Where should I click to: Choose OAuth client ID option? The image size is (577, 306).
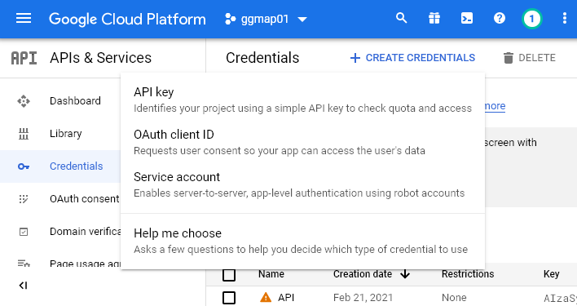pyautogui.click(x=302, y=142)
